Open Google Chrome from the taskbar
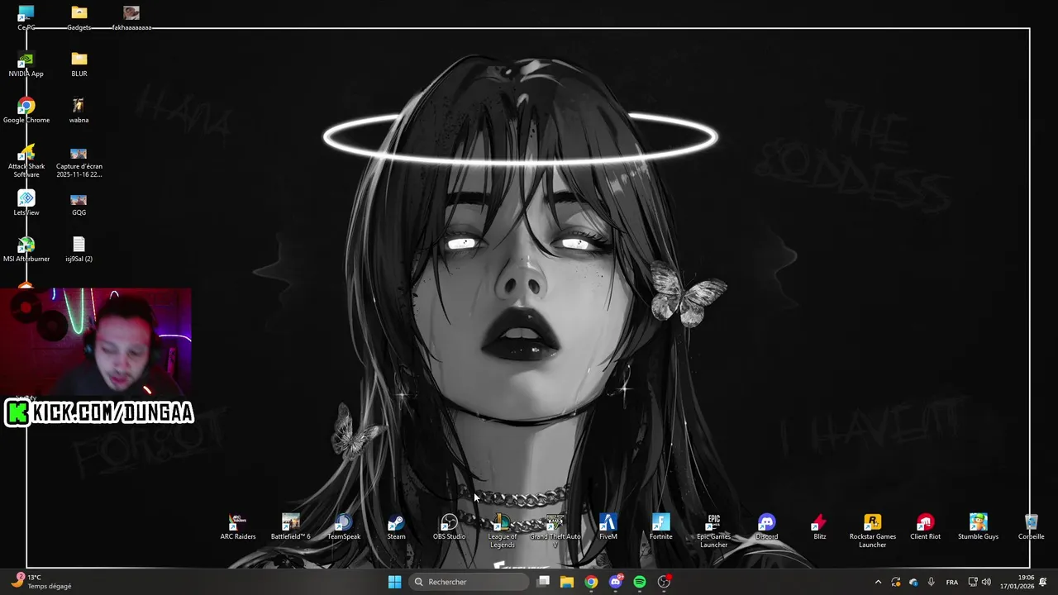Image resolution: width=1058 pixels, height=595 pixels. (x=591, y=582)
